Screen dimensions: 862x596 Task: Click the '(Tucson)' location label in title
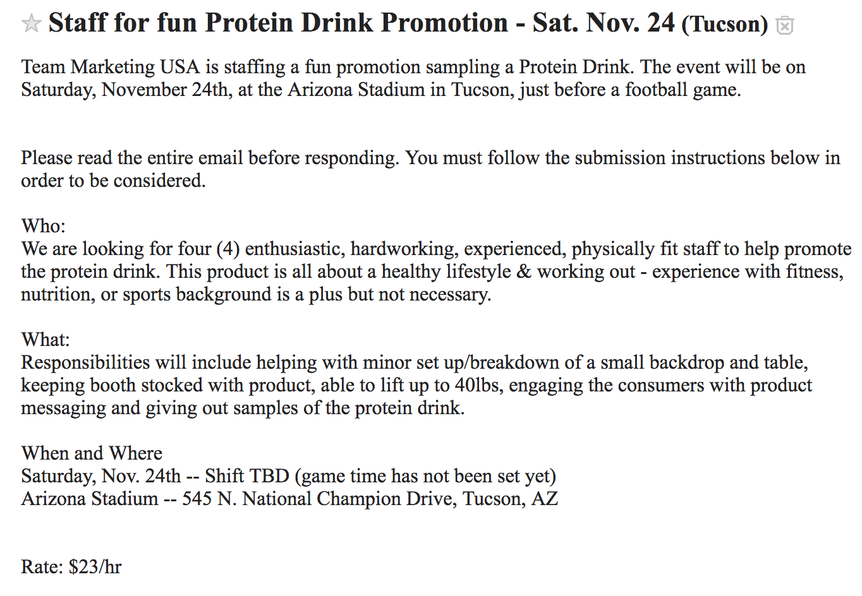point(725,24)
